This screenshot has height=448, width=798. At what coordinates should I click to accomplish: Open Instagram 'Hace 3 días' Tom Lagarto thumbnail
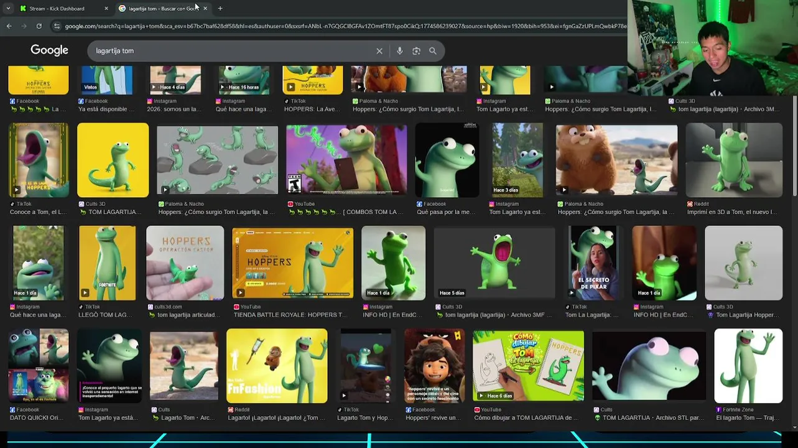[517, 160]
